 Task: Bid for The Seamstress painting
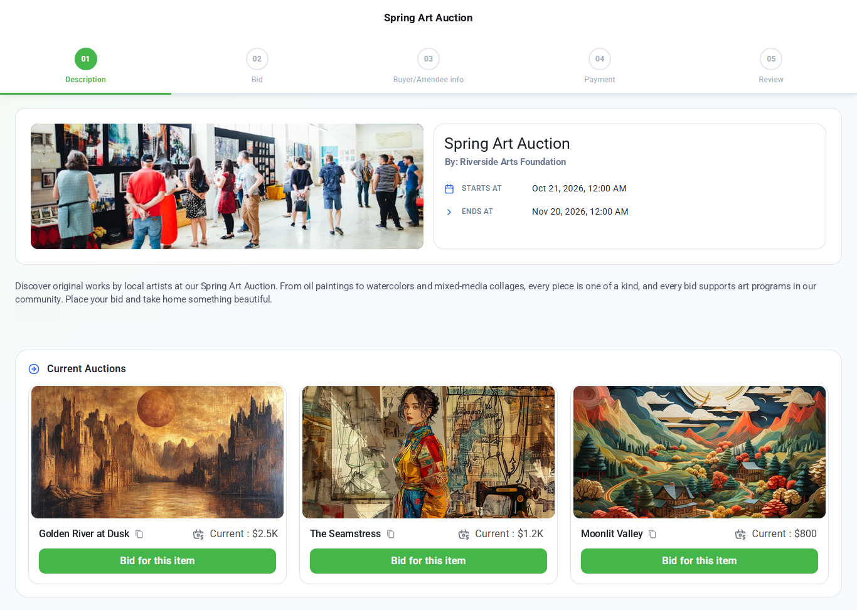[428, 561]
